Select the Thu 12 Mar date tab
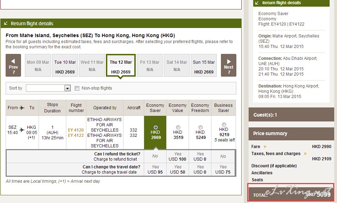The height and width of the screenshot is (203, 337). (121, 65)
